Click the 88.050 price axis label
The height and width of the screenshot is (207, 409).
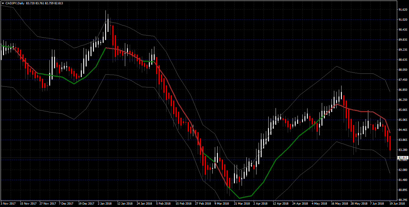(403, 70)
